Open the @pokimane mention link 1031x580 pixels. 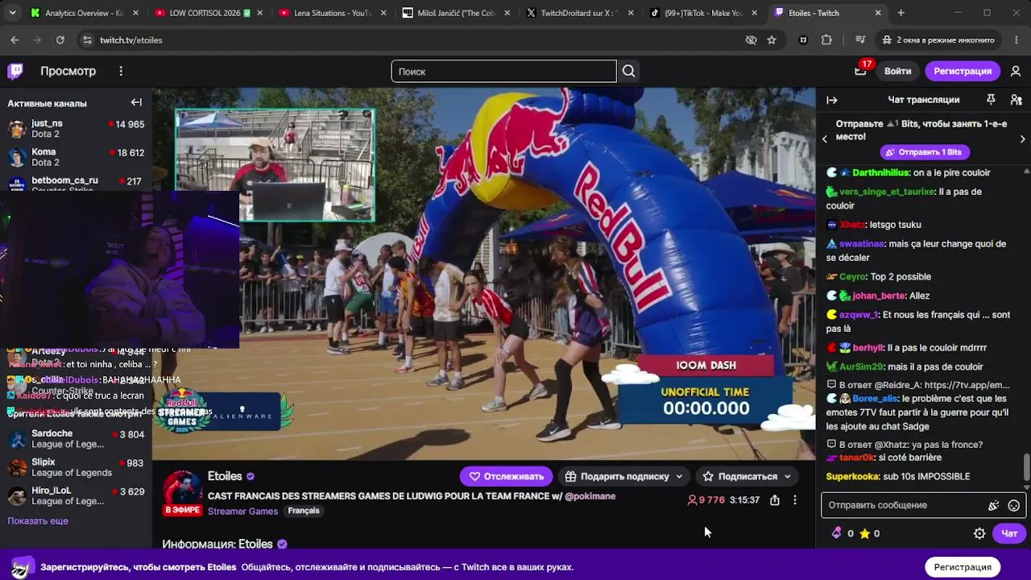(590, 496)
